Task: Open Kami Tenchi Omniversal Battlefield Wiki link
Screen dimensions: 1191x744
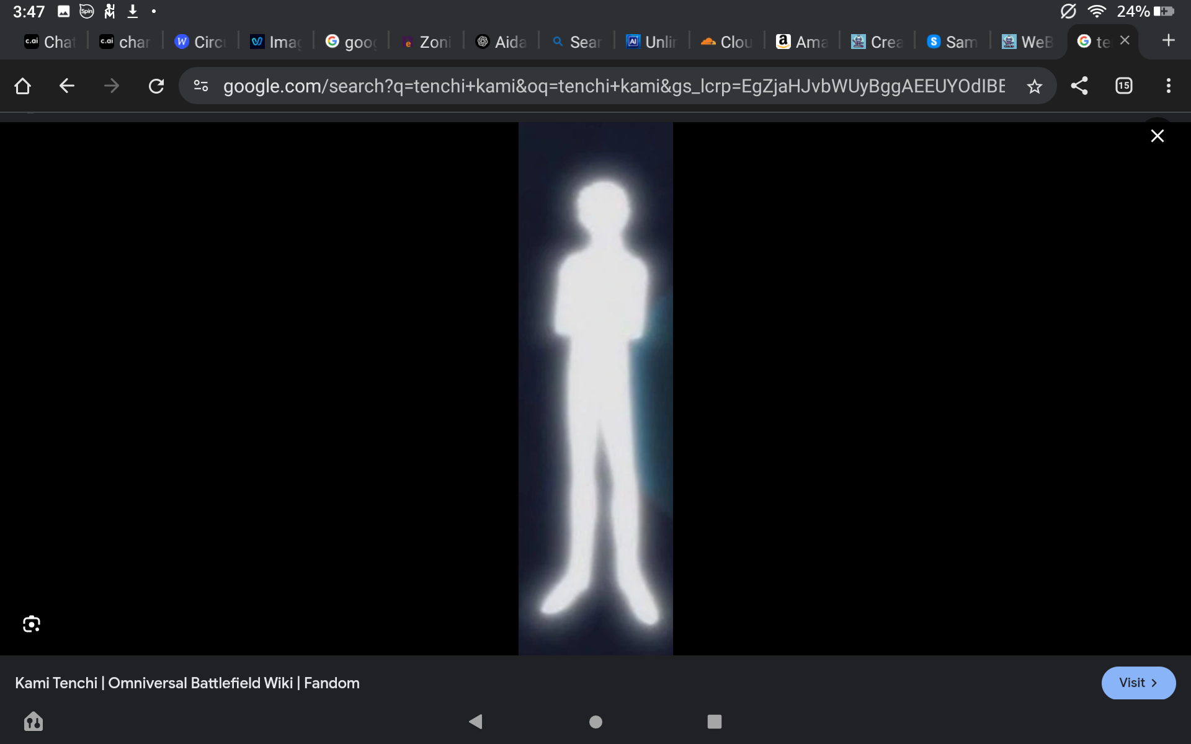Action: [x=187, y=683]
